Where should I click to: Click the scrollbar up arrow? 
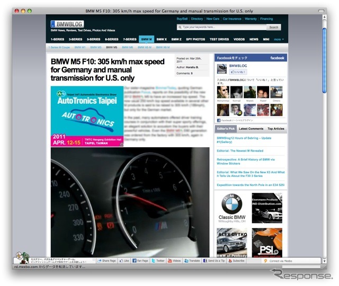324,17
